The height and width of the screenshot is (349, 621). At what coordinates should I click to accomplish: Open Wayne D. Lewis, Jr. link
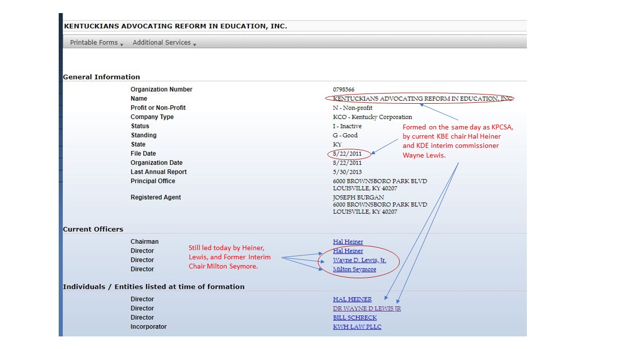click(360, 260)
